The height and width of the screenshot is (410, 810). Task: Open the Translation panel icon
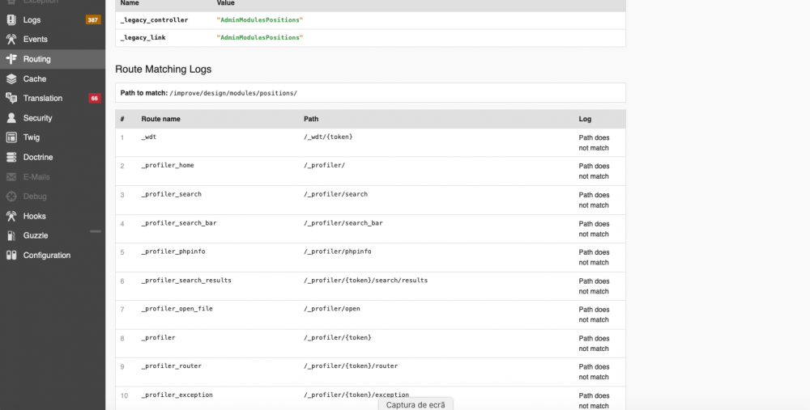click(11, 98)
